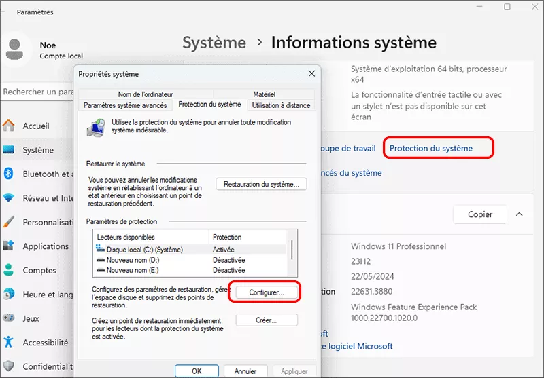Viewport: 544px width, 378px height.
Task: Copy Windows specifications with Copier button
Action: point(480,214)
